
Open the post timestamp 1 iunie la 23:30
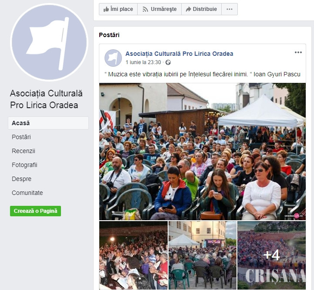pos(143,62)
